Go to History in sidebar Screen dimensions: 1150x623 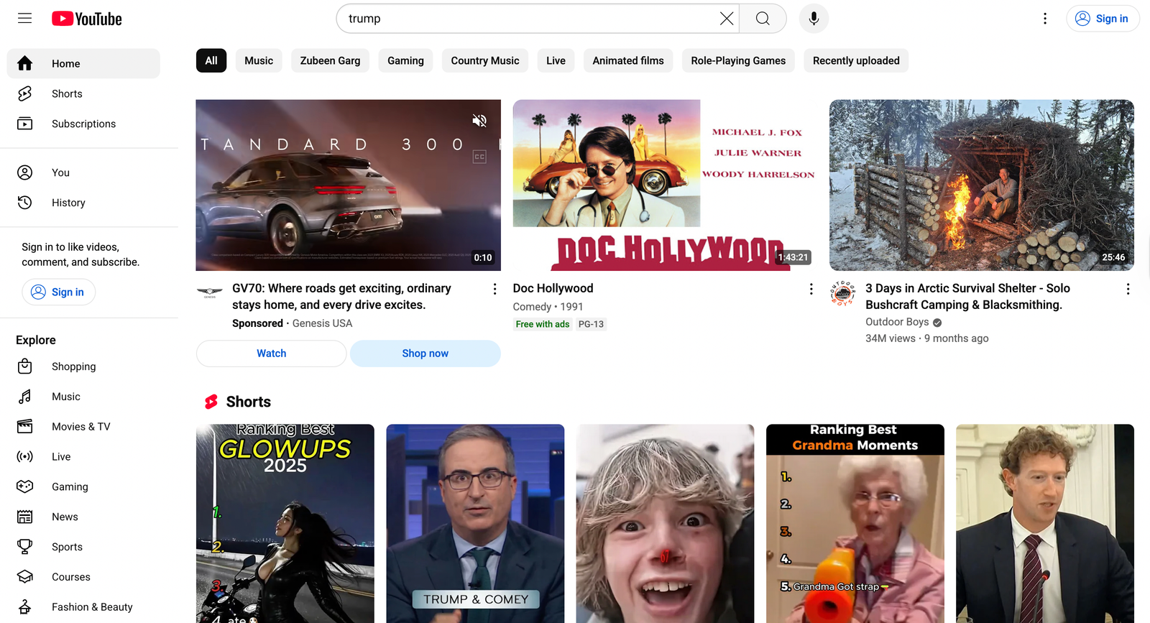tap(68, 203)
